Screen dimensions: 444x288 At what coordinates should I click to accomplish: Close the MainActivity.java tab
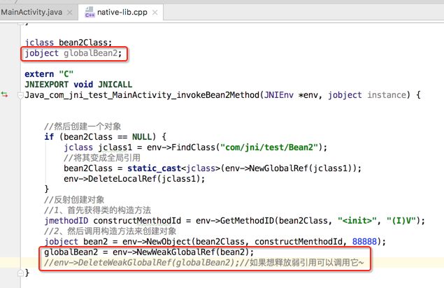pyautogui.click(x=70, y=13)
